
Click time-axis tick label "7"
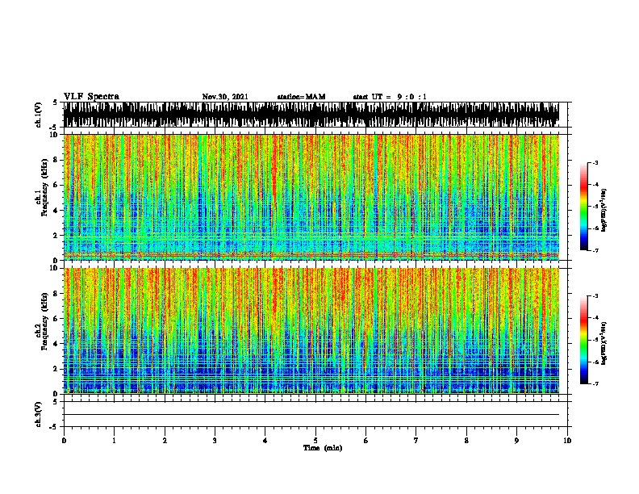pos(416,440)
